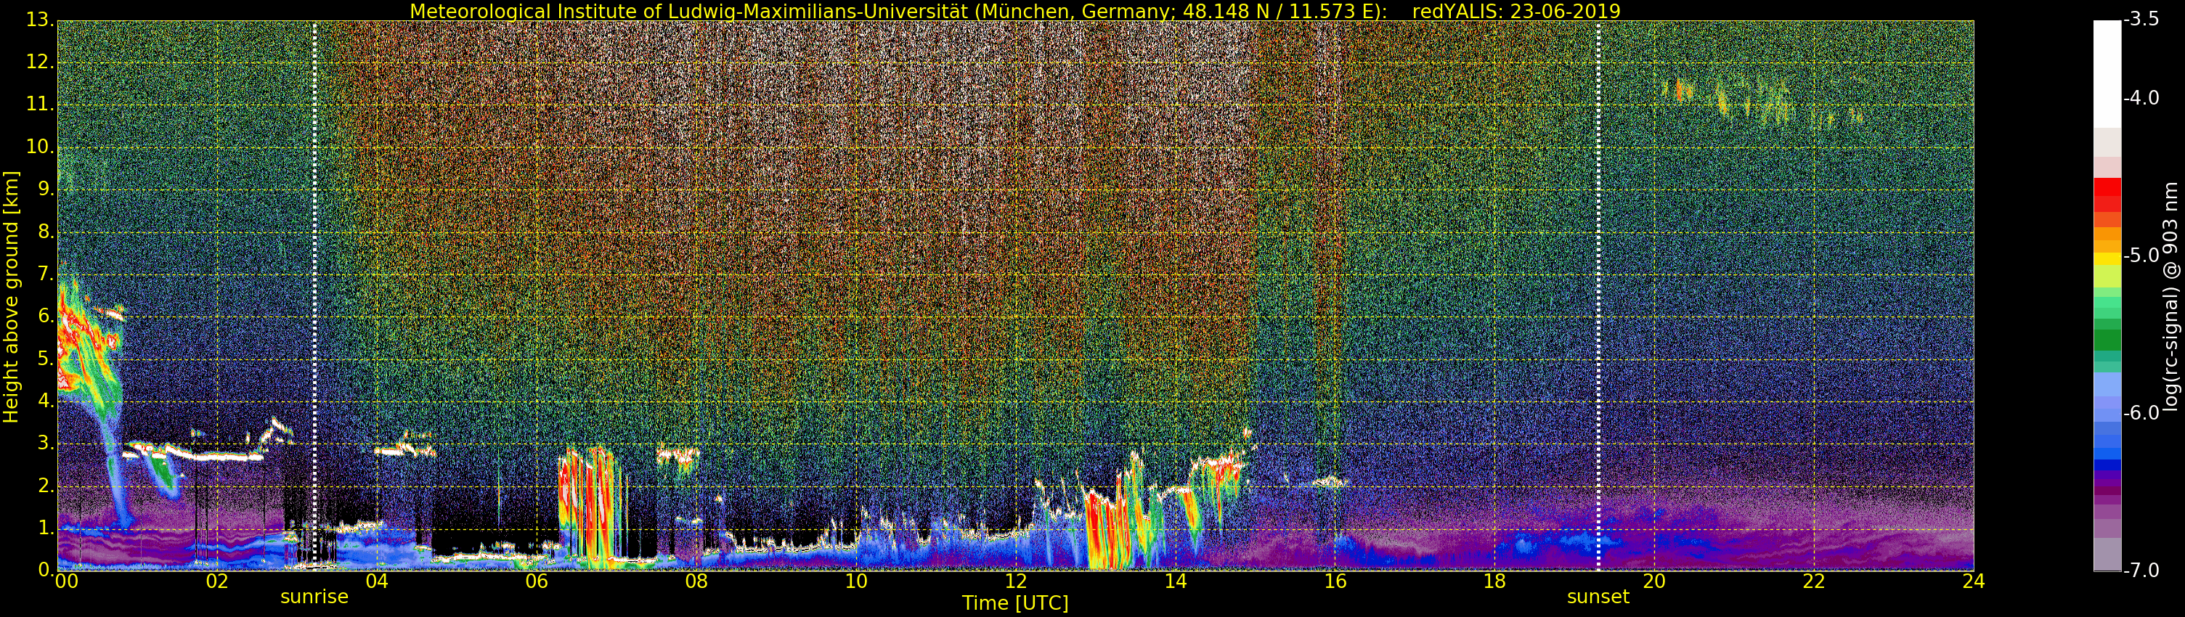Click the '11.' height axis tick

coord(40,105)
